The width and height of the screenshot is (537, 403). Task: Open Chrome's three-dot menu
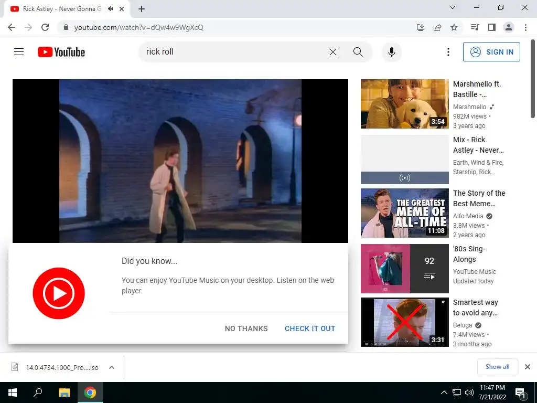[525, 27]
